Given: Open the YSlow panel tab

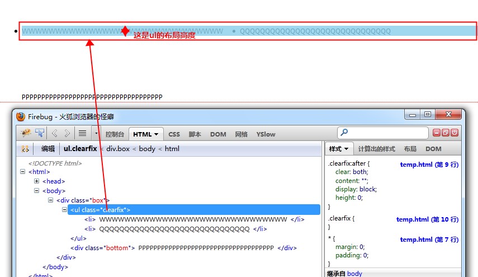Looking at the screenshot, I should (266, 134).
